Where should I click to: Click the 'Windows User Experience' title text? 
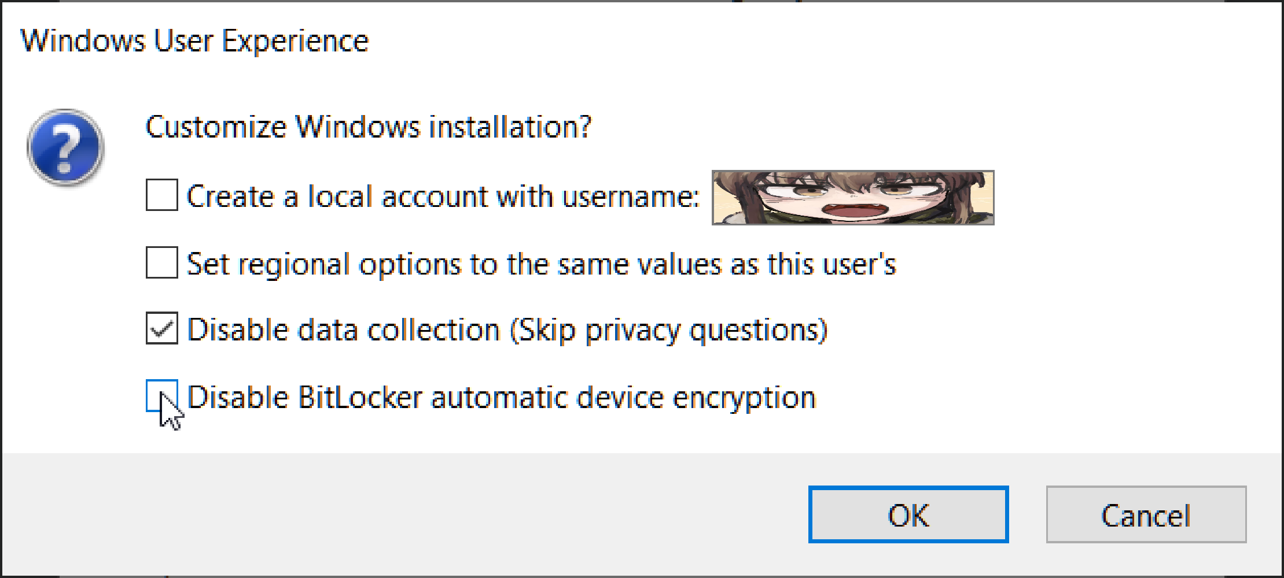click(x=194, y=41)
